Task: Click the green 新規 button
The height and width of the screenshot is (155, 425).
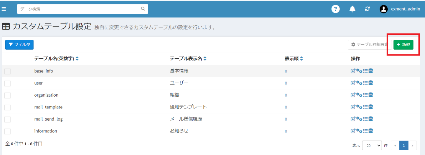Action: (403, 45)
